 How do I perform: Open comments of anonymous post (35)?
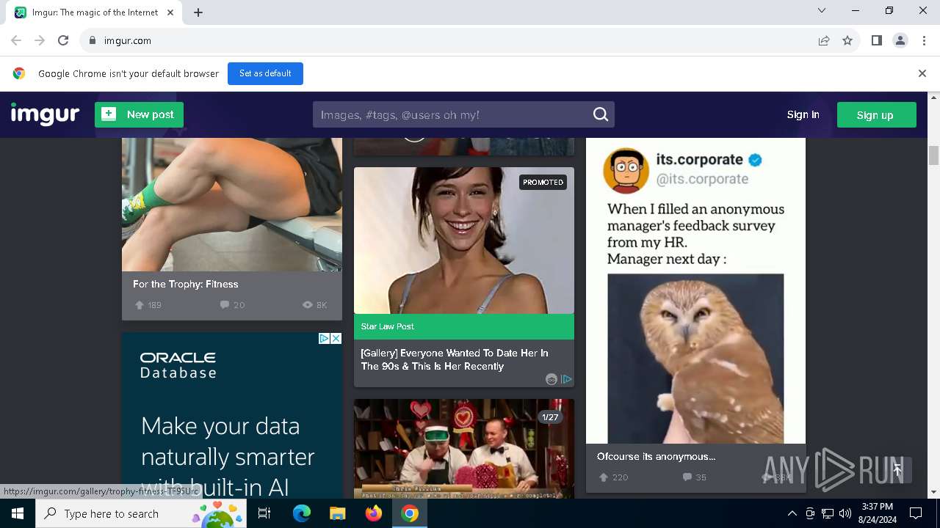tap(694, 477)
